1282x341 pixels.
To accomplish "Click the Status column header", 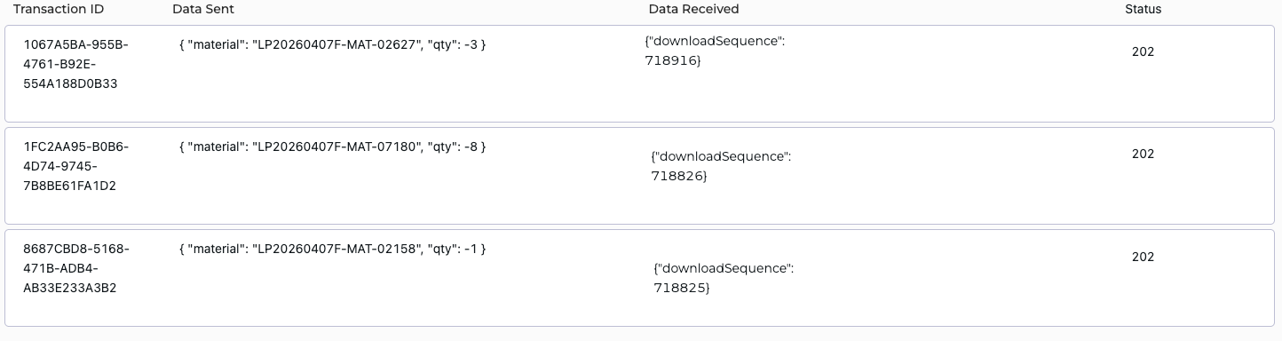I will point(1143,9).
